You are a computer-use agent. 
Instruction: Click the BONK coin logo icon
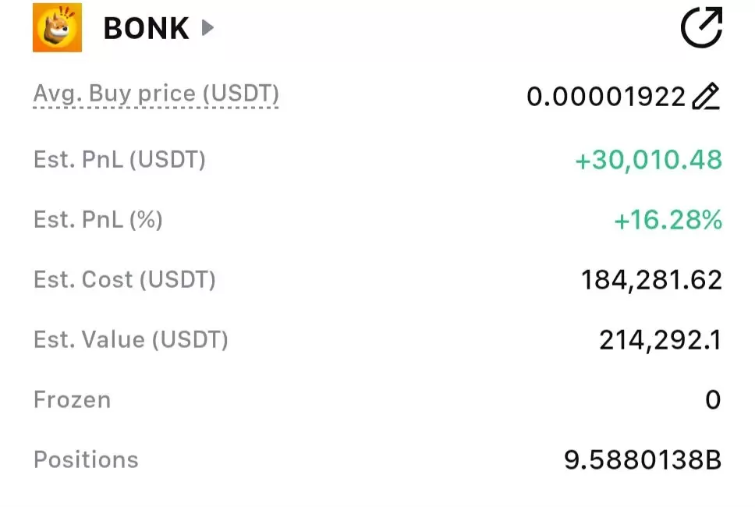tap(57, 27)
